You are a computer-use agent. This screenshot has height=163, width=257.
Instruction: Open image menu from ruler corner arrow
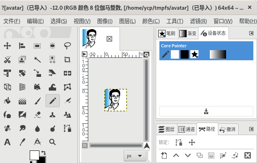pyautogui.click(x=85, y=54)
